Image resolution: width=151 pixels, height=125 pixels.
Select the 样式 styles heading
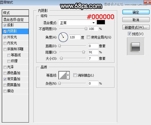(6, 13)
